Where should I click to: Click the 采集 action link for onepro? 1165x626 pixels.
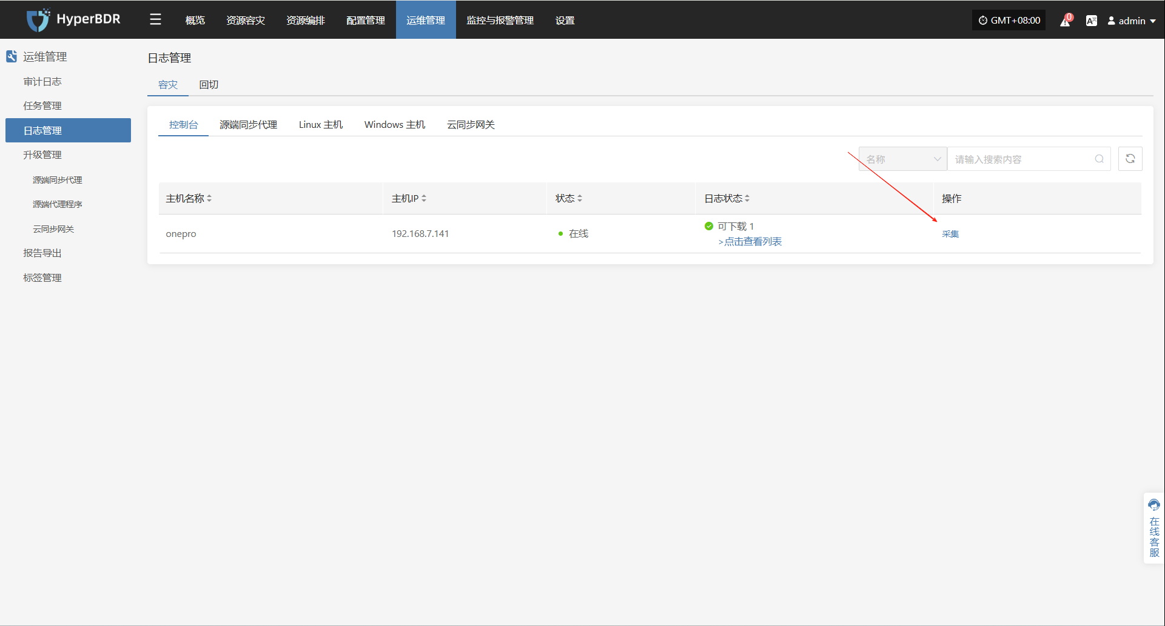(950, 234)
